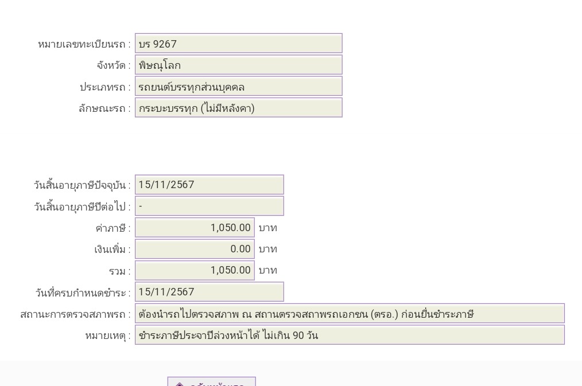Click the vehicle type field รถยนต์บรรทุกส่วนบุคคล
Viewport: 582px width, 386px height.
tap(238, 87)
